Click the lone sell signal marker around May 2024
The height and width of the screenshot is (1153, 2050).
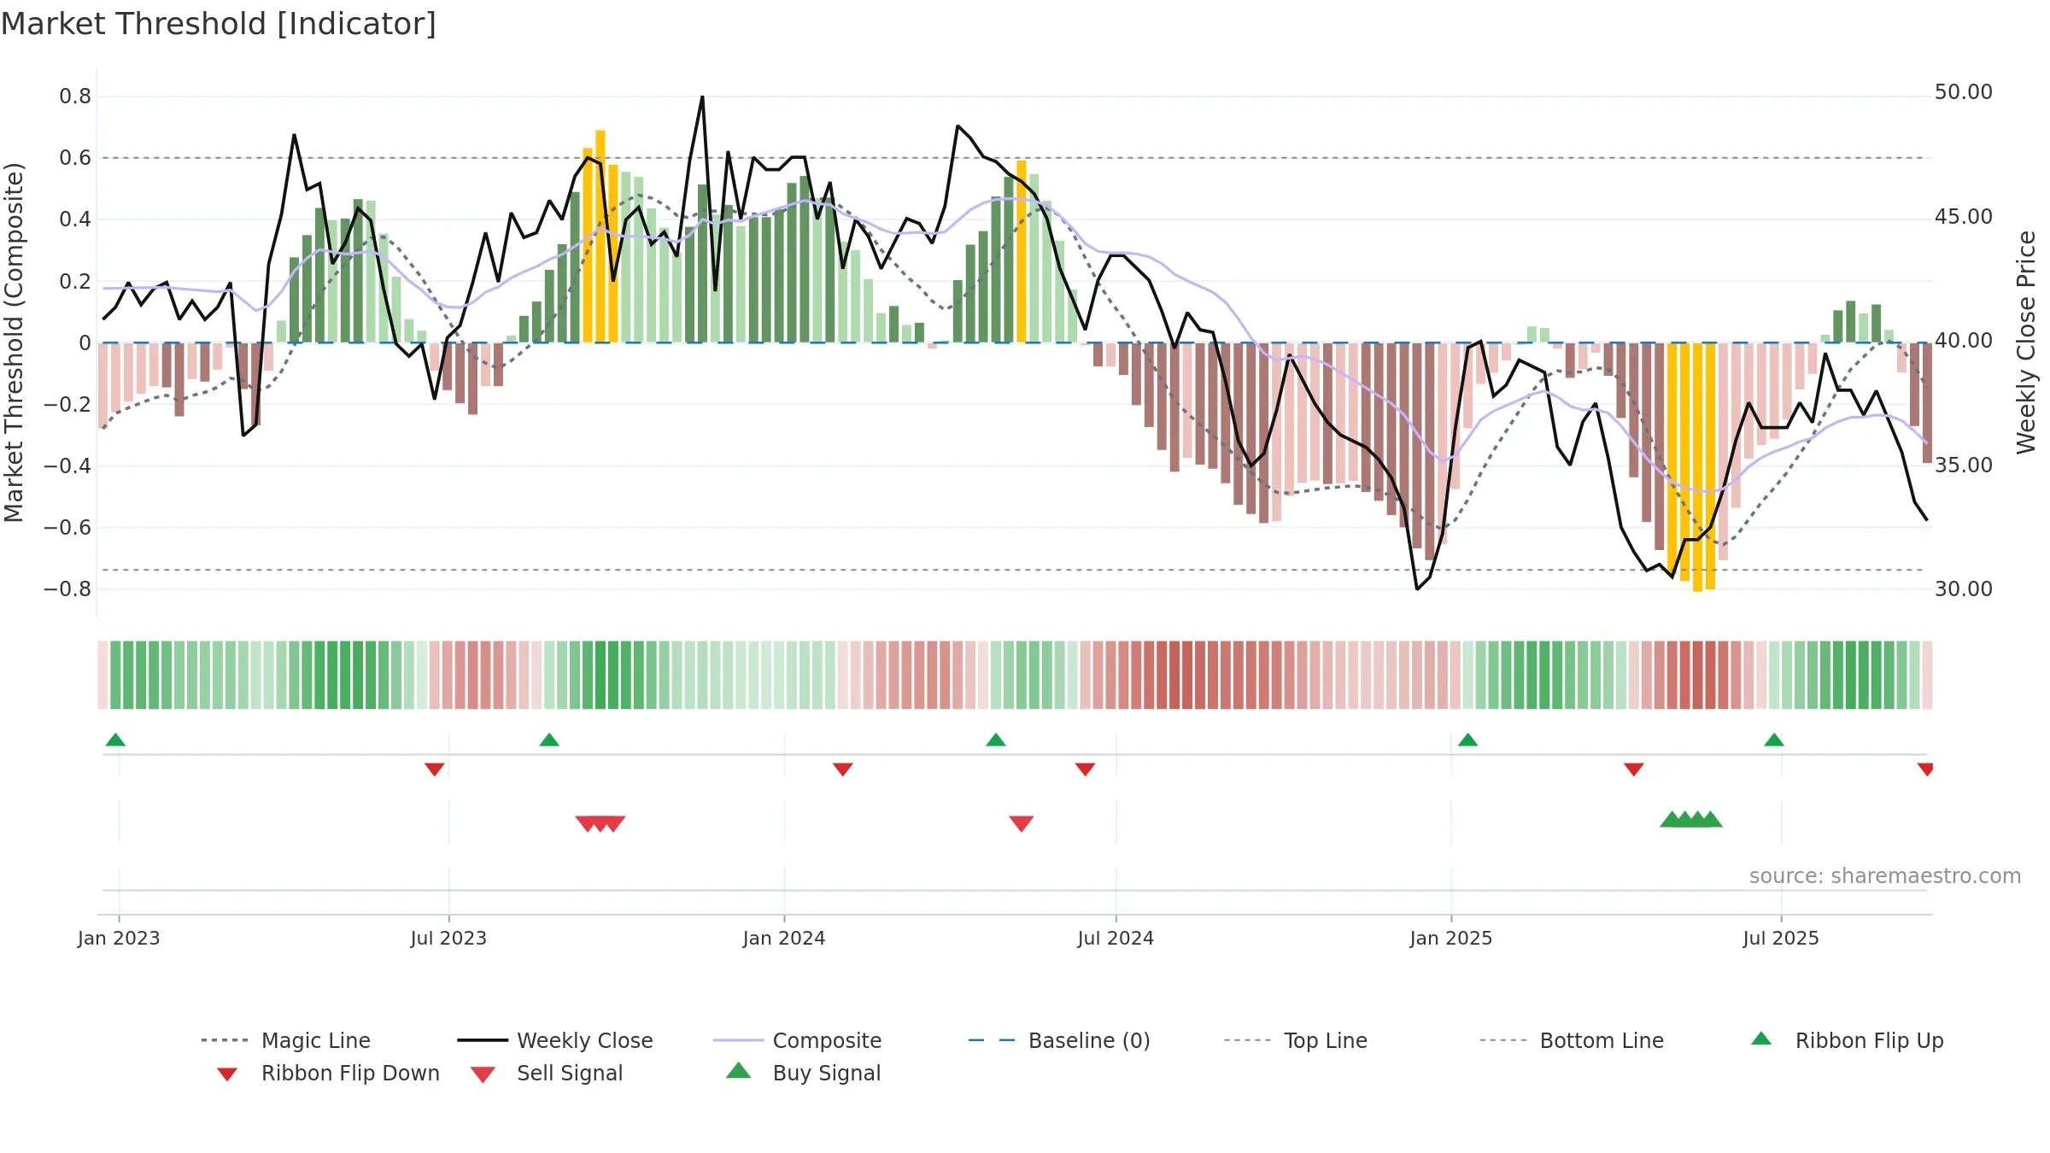(1022, 823)
